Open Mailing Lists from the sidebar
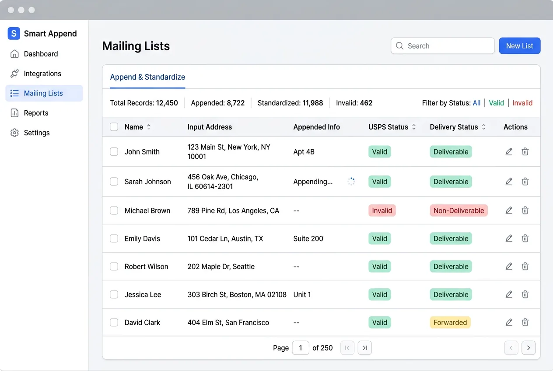 (x=44, y=93)
